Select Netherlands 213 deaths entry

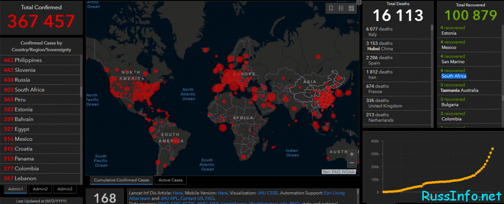pyautogui.click(x=397, y=118)
